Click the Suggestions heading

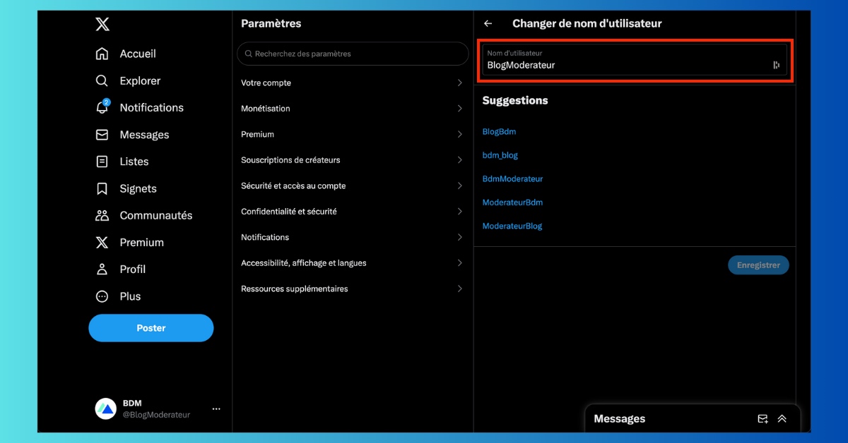[515, 100]
